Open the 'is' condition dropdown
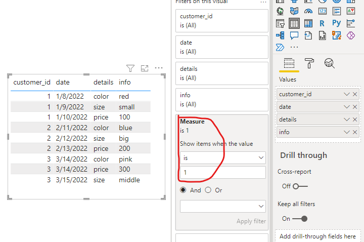 click(222, 158)
